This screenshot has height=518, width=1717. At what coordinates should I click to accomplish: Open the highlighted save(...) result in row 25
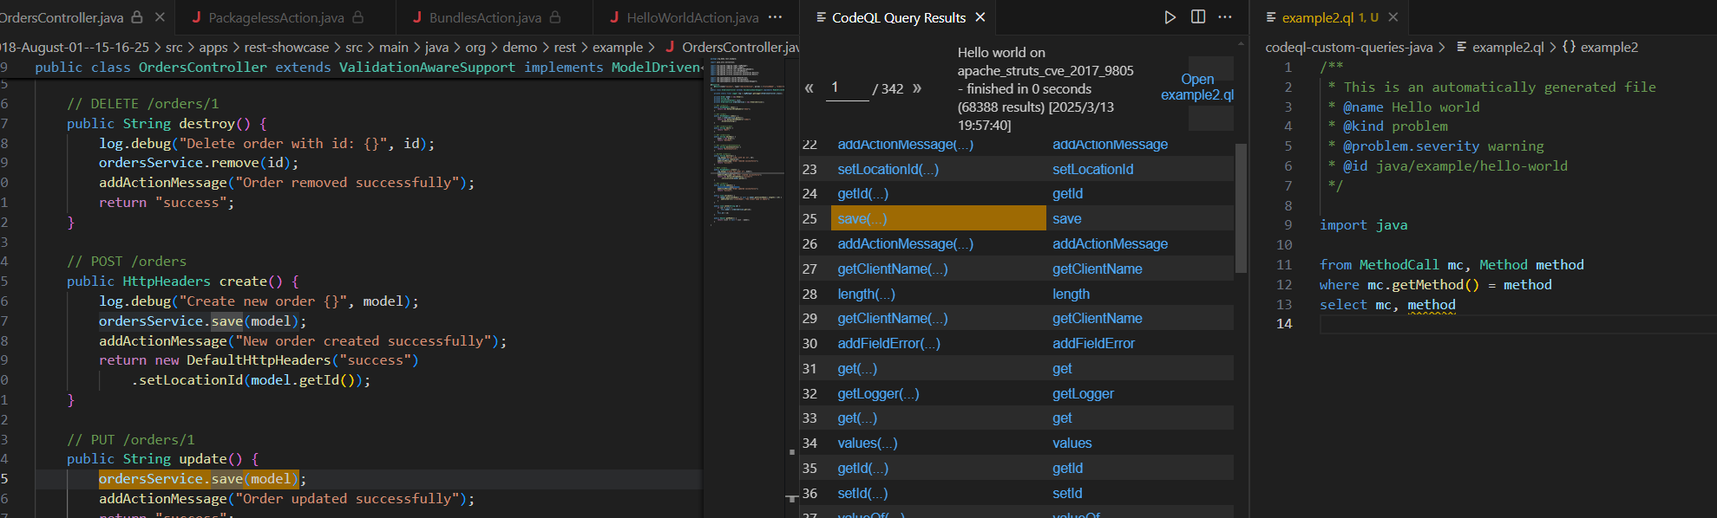click(x=862, y=219)
